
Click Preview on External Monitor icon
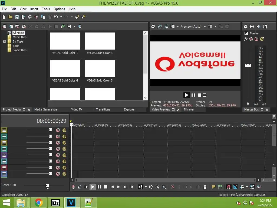[x=160, y=27]
